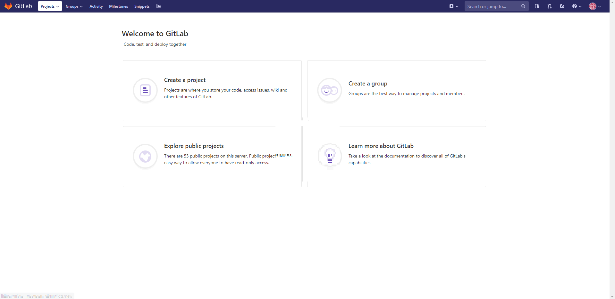
Task: Click the Create a project document icon
Action: tap(145, 91)
